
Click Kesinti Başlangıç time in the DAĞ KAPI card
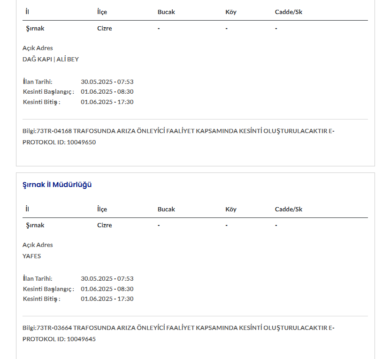(x=107, y=92)
